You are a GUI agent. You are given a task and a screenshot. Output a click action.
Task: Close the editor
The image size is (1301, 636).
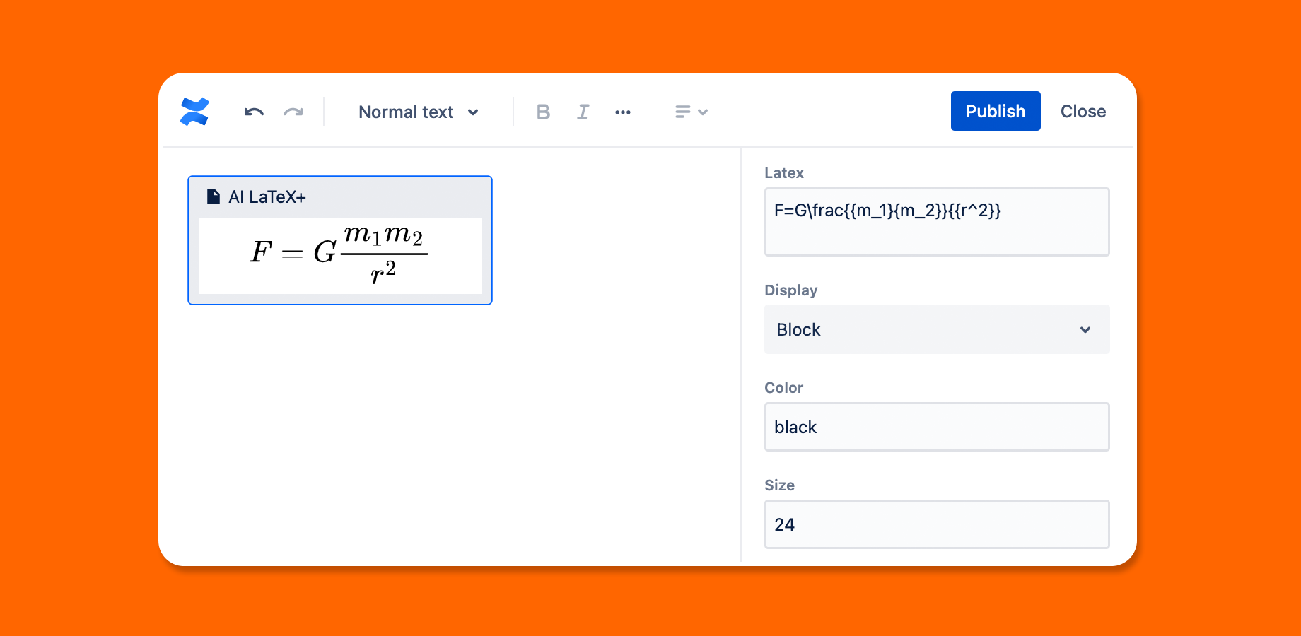pyautogui.click(x=1083, y=111)
